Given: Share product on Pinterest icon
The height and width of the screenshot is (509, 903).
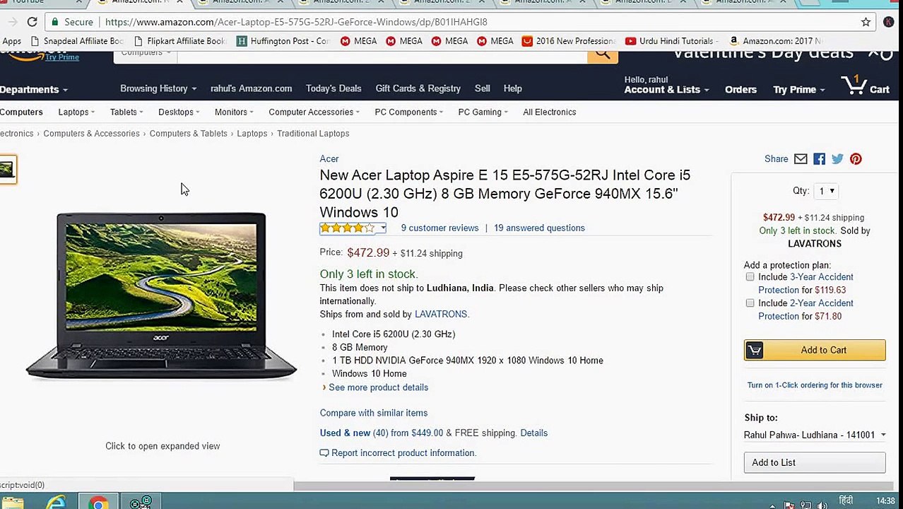Looking at the screenshot, I should 856,159.
